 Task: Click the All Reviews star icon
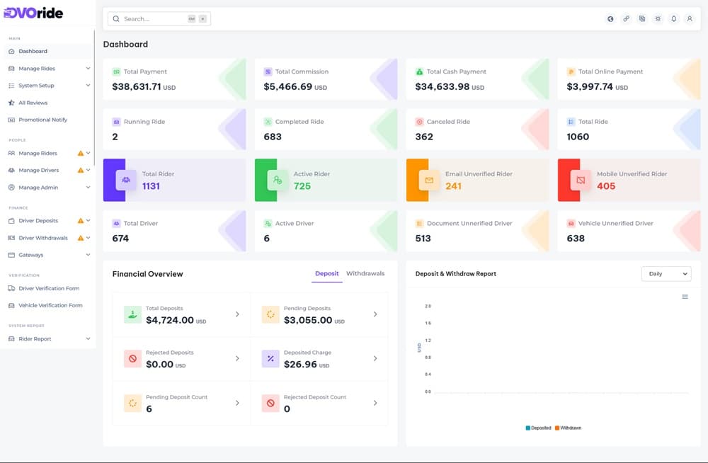pos(11,103)
